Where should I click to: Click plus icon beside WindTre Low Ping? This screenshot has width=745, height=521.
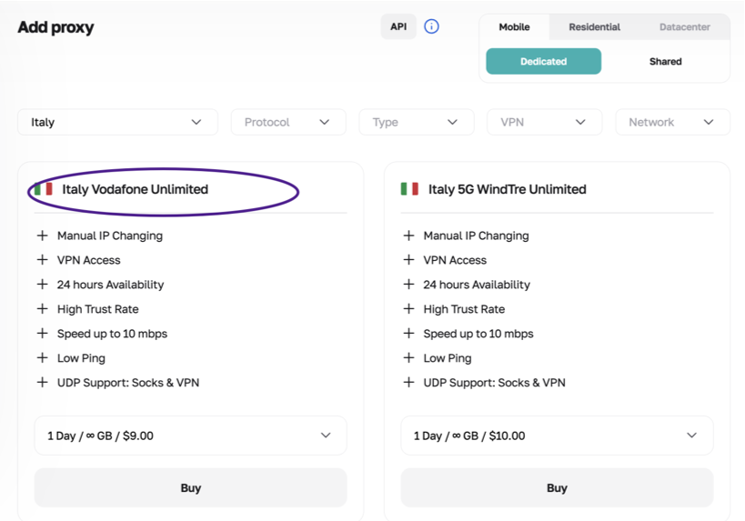coord(408,358)
